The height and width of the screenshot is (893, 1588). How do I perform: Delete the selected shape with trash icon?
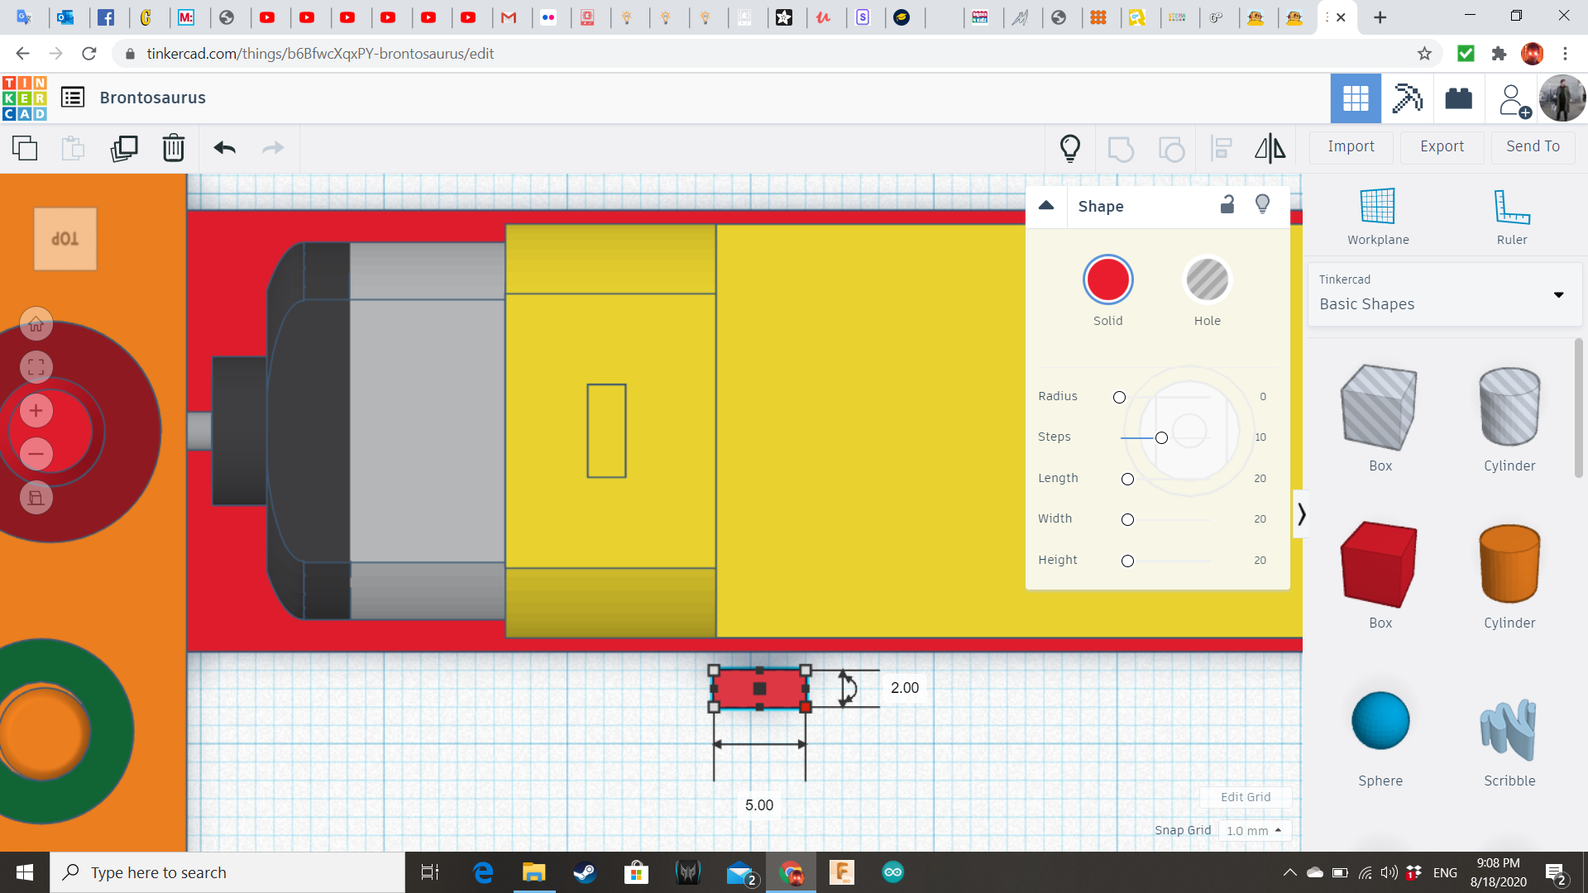(174, 148)
